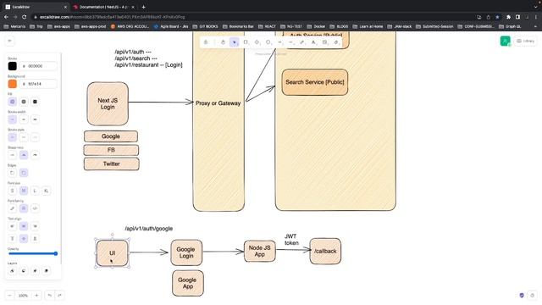The height and width of the screenshot is (305, 542).
Task: Zoom in with the plus button
Action: (36, 296)
